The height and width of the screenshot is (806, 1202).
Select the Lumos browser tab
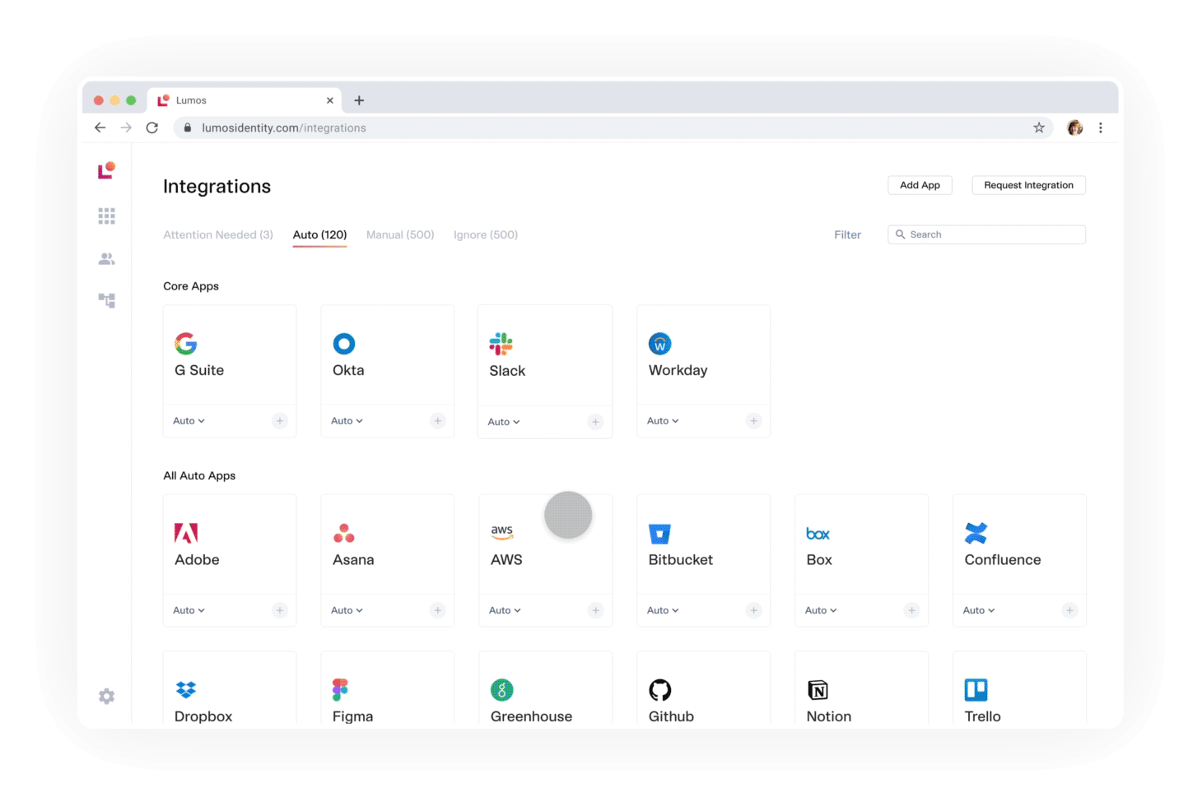(245, 100)
